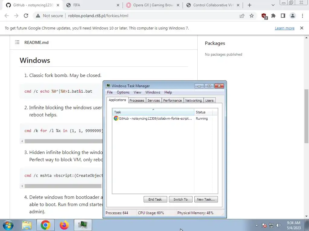Click the scroll left arrow under mshta code

22,186
